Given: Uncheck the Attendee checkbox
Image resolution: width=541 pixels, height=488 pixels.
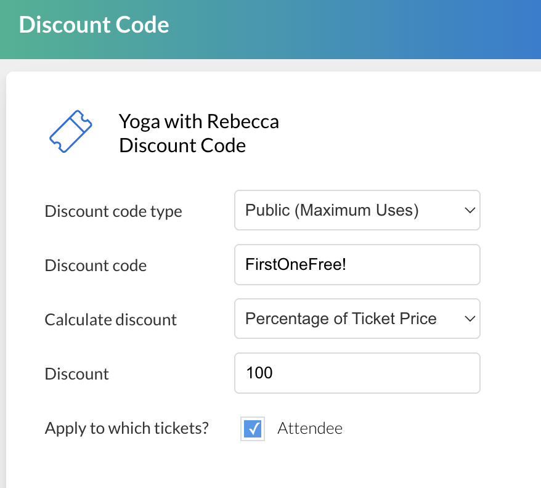Looking at the screenshot, I should [x=253, y=429].
